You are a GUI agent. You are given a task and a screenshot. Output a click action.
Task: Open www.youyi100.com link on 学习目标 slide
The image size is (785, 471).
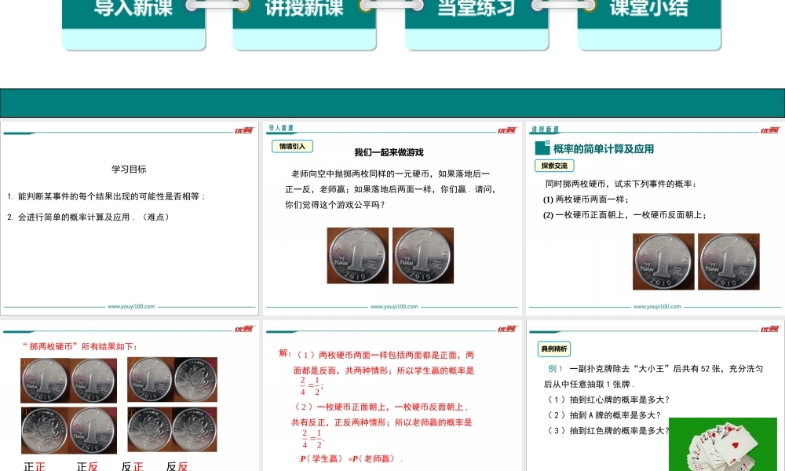pos(131,307)
